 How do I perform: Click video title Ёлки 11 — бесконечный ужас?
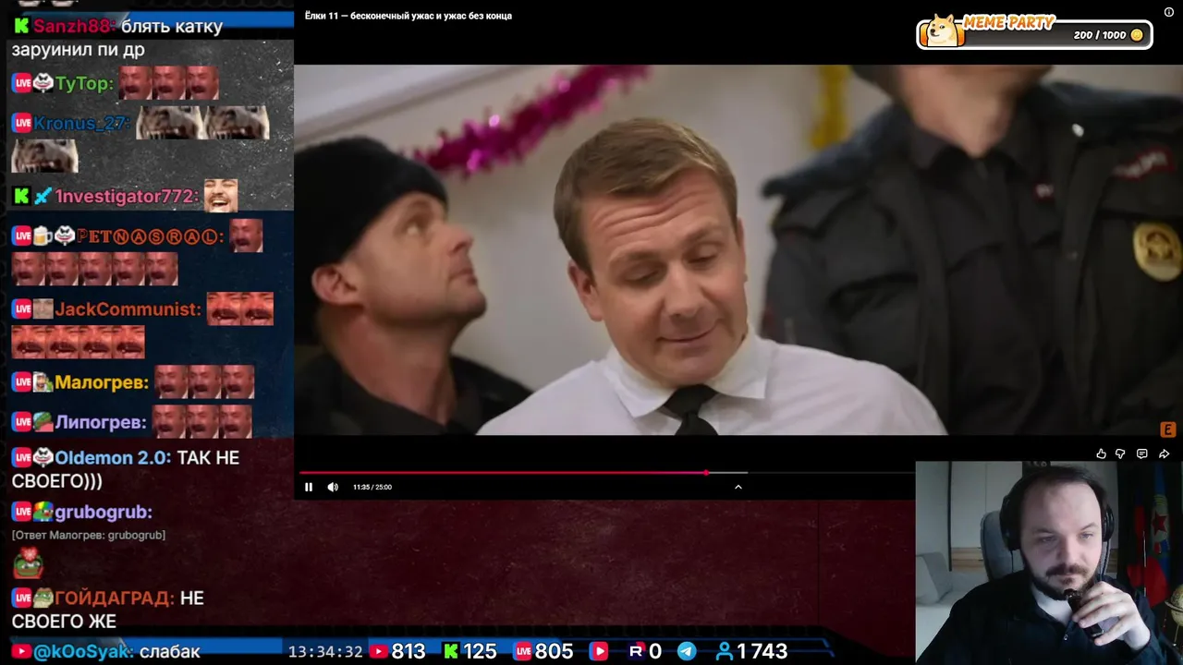point(409,16)
